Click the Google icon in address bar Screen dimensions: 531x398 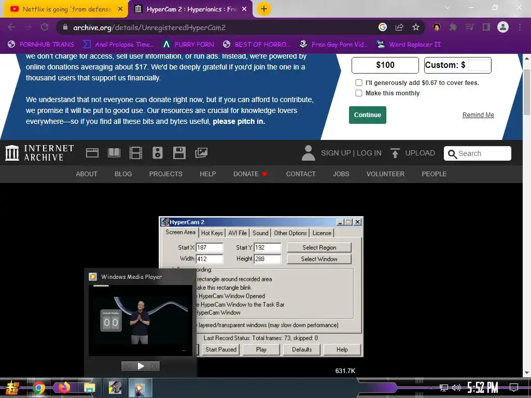[x=383, y=27]
